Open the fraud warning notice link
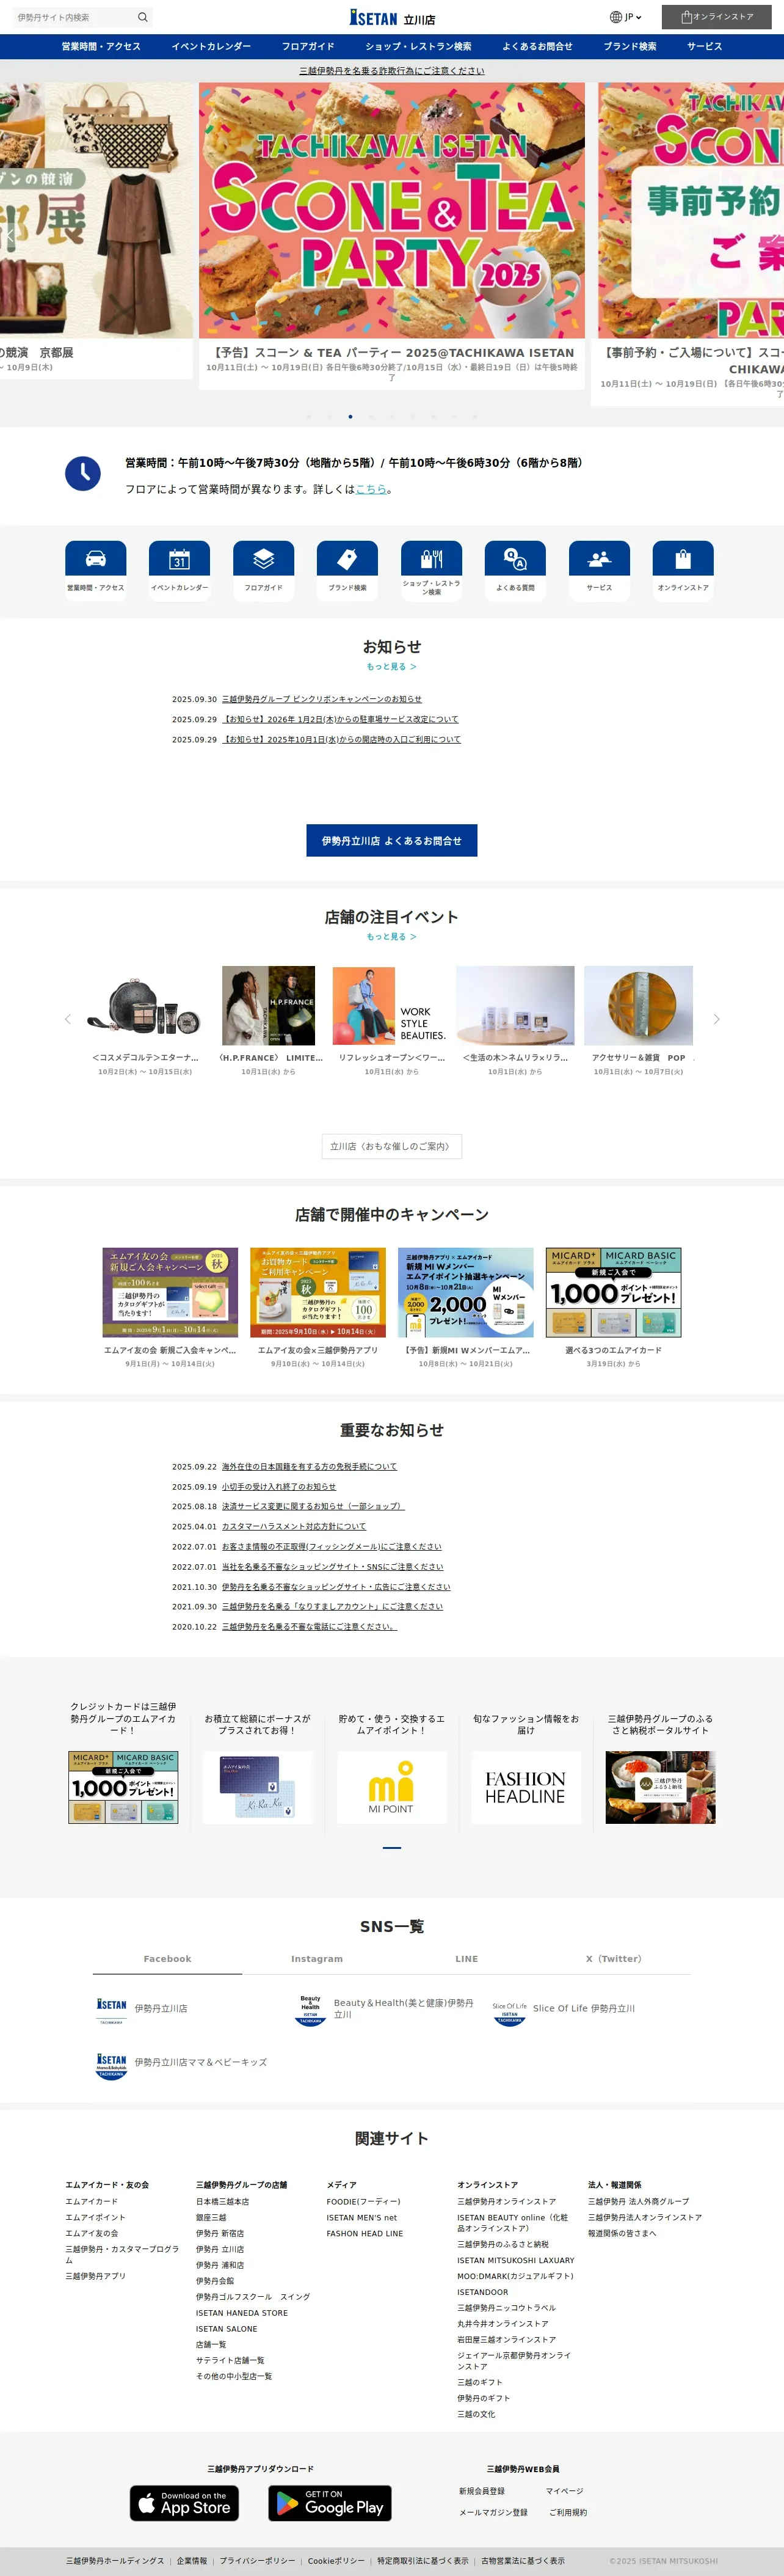Image resolution: width=784 pixels, height=2576 pixels. 391,71
